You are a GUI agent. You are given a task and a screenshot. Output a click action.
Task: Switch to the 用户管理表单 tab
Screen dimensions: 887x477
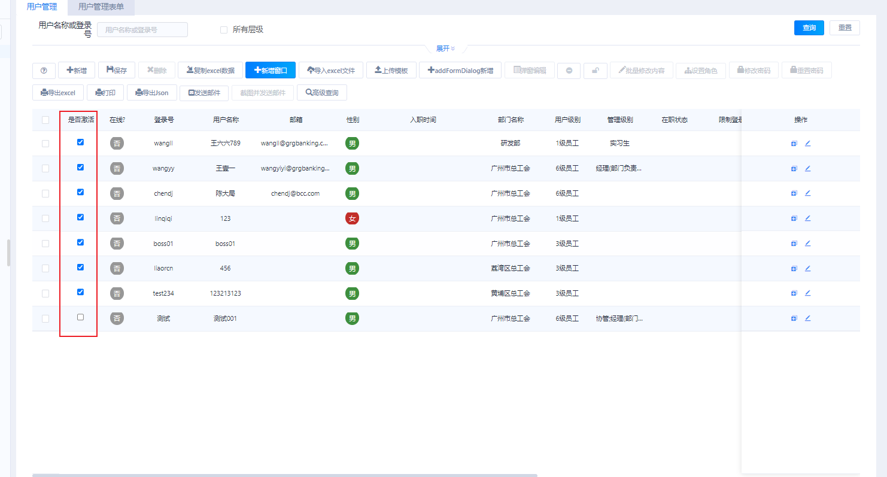click(101, 7)
